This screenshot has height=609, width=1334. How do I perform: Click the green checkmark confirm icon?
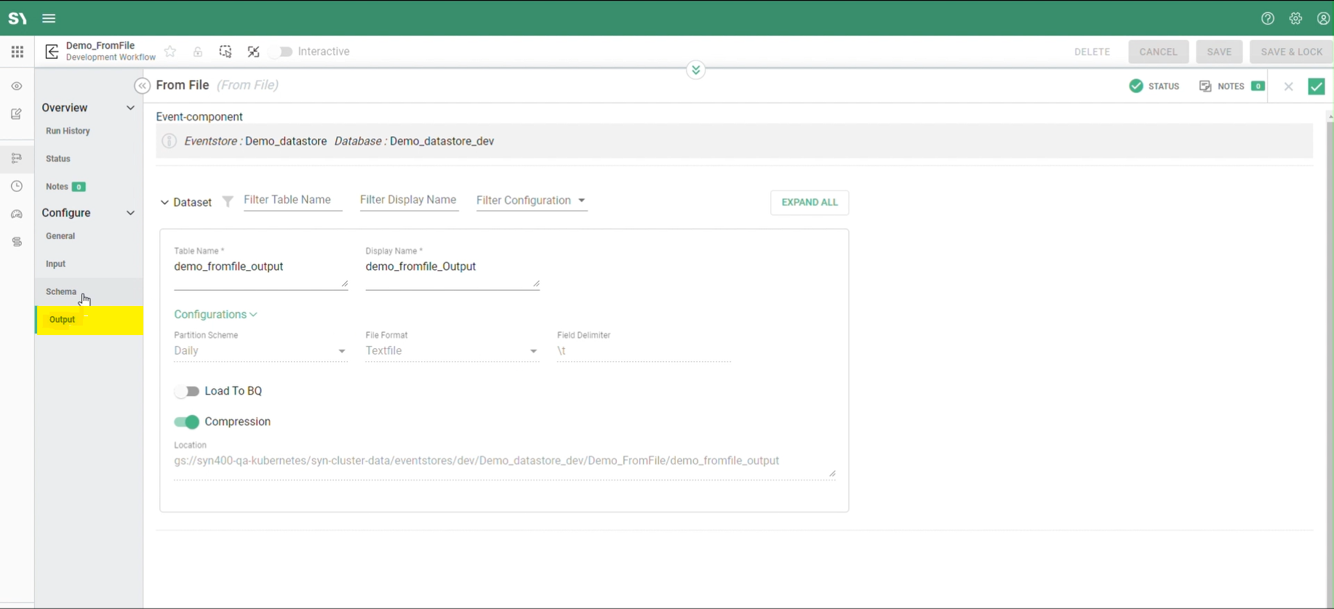tap(1316, 86)
